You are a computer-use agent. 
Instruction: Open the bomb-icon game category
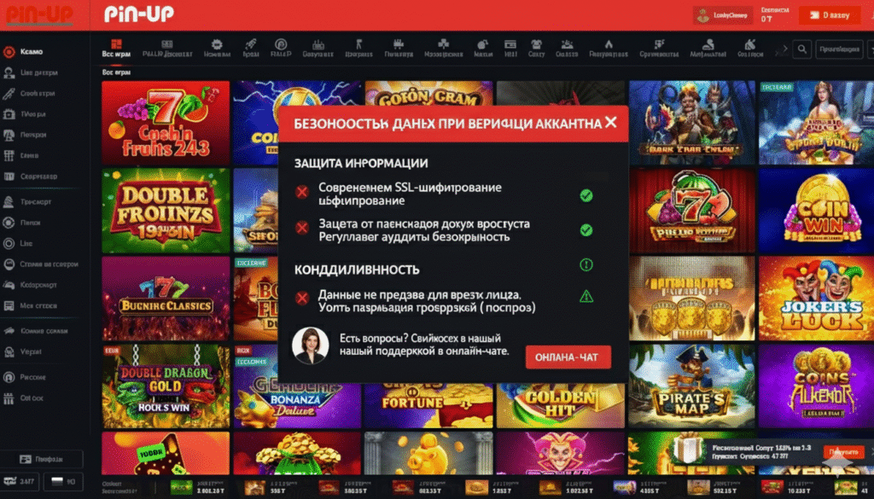coord(483,49)
